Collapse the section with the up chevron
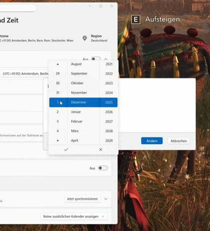210x231 pixels. coord(106,59)
